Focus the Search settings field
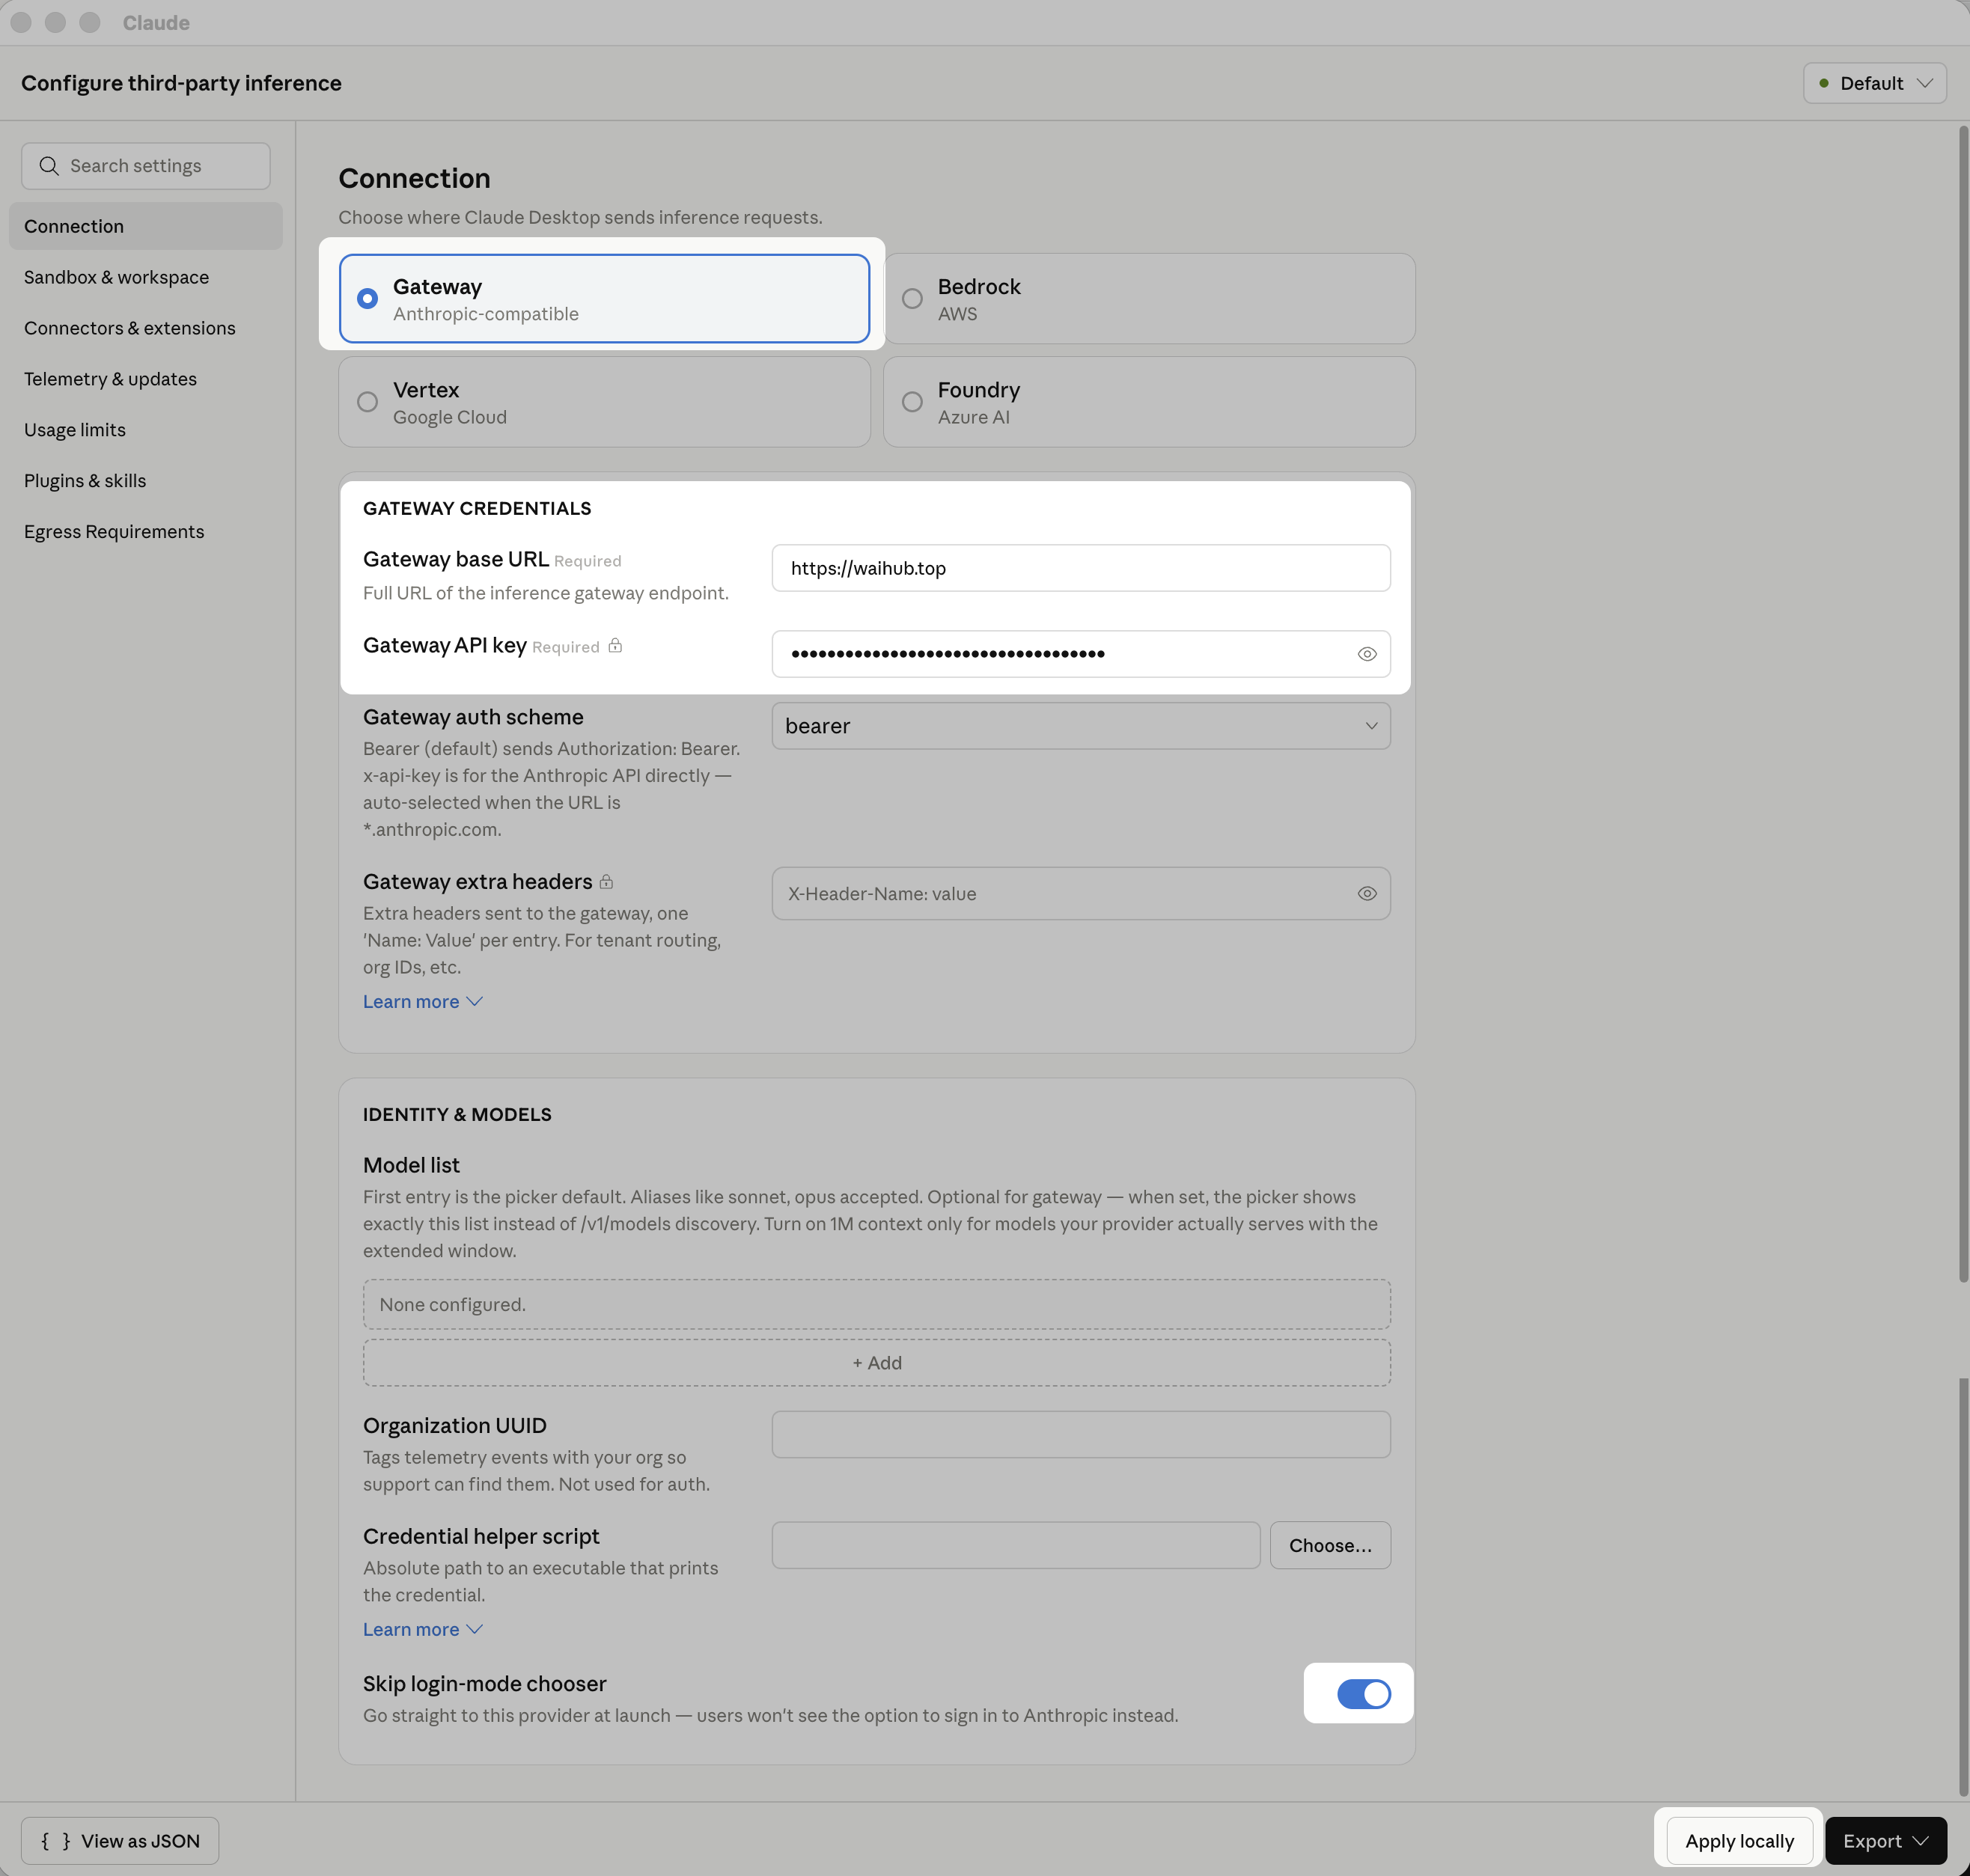This screenshot has height=1876, width=1970. 146,166
